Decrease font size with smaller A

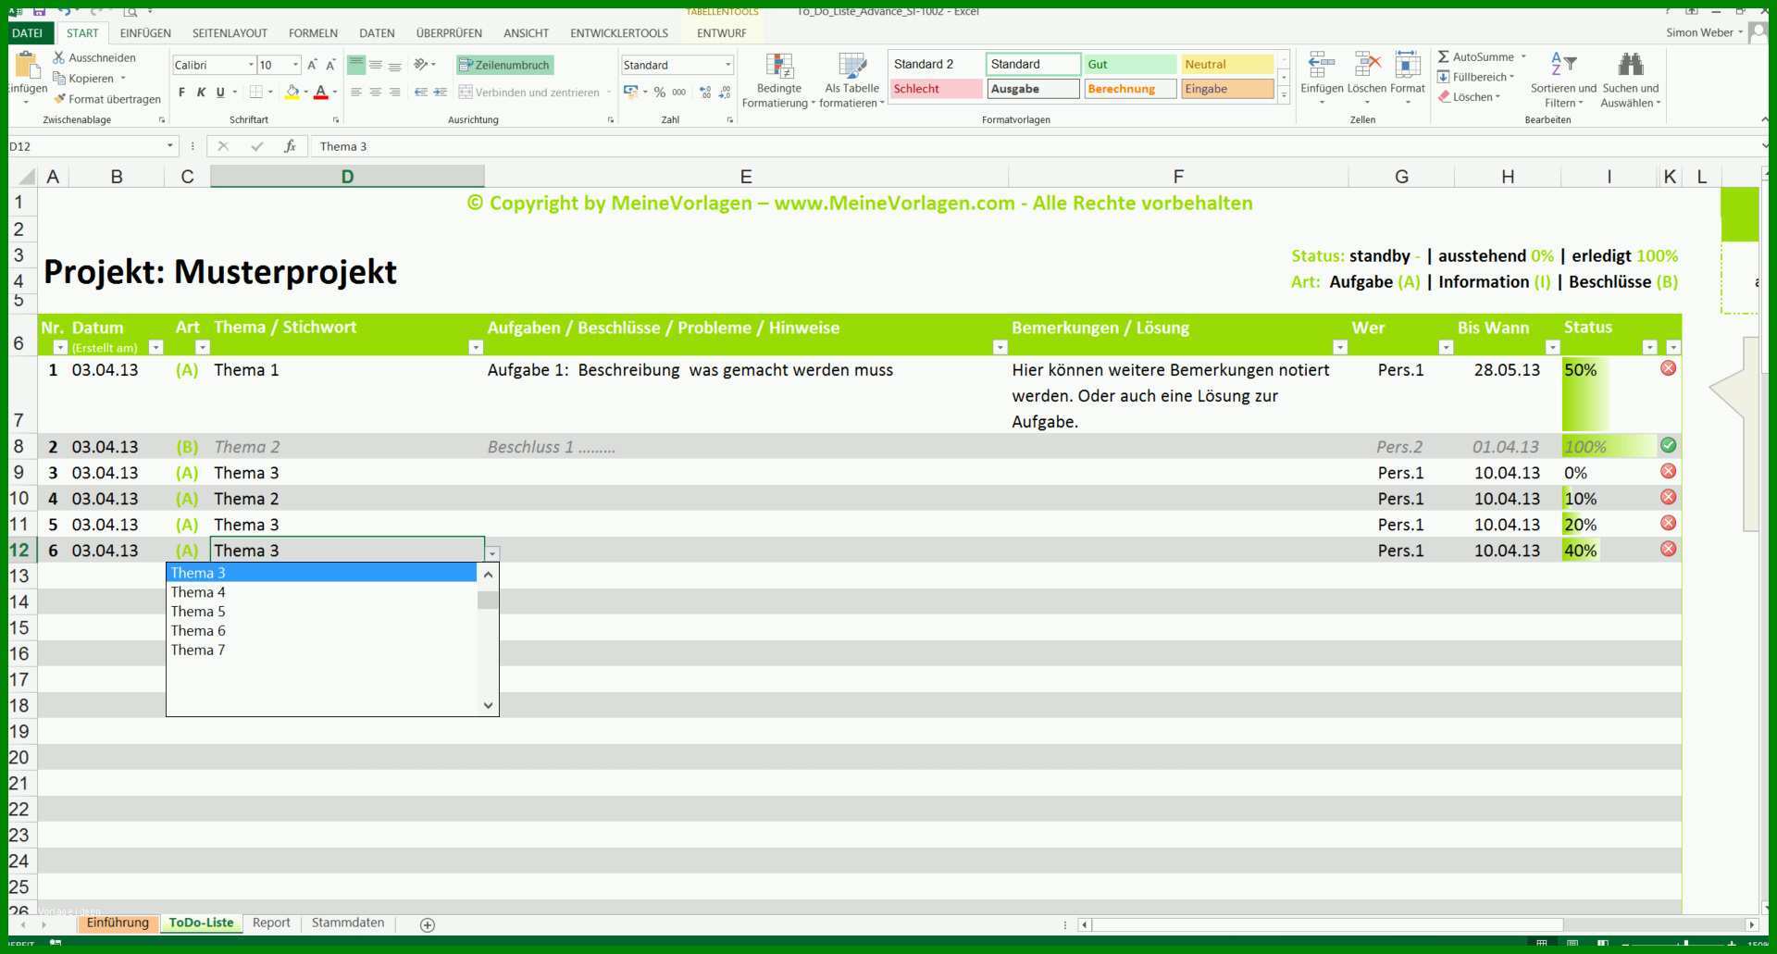click(330, 65)
